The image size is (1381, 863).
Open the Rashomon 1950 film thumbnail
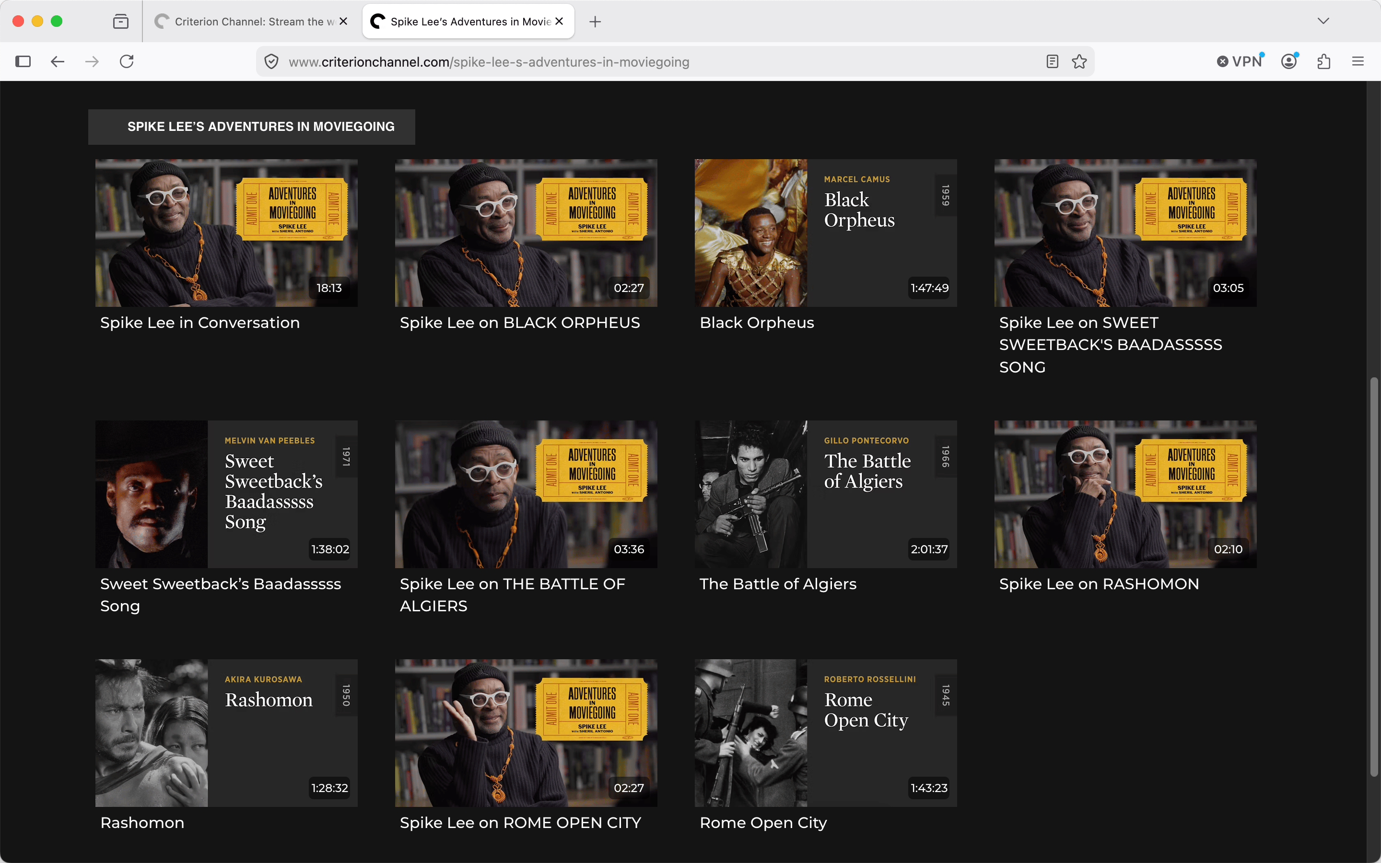click(x=226, y=733)
